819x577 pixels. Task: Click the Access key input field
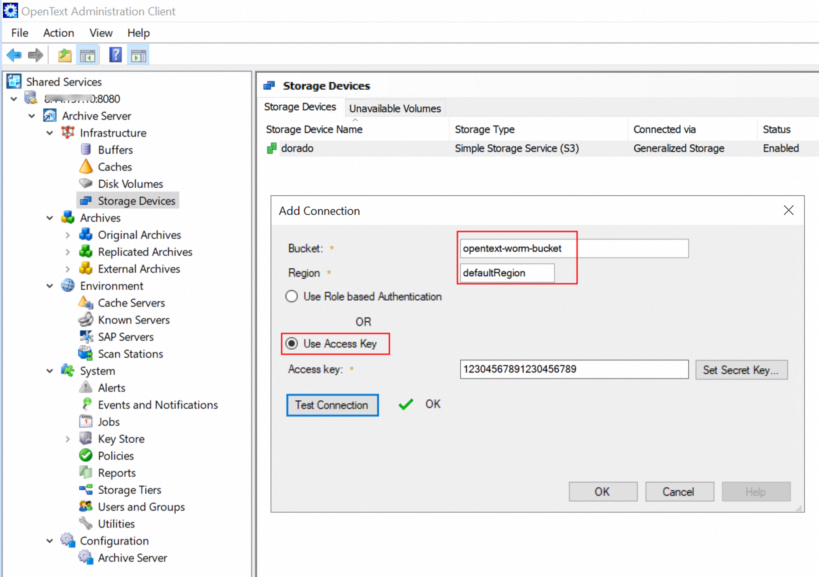coord(574,369)
